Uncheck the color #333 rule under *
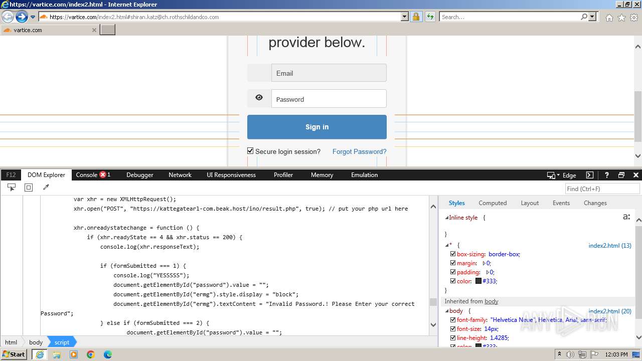Viewport: 642px width, 361px height. [x=453, y=281]
